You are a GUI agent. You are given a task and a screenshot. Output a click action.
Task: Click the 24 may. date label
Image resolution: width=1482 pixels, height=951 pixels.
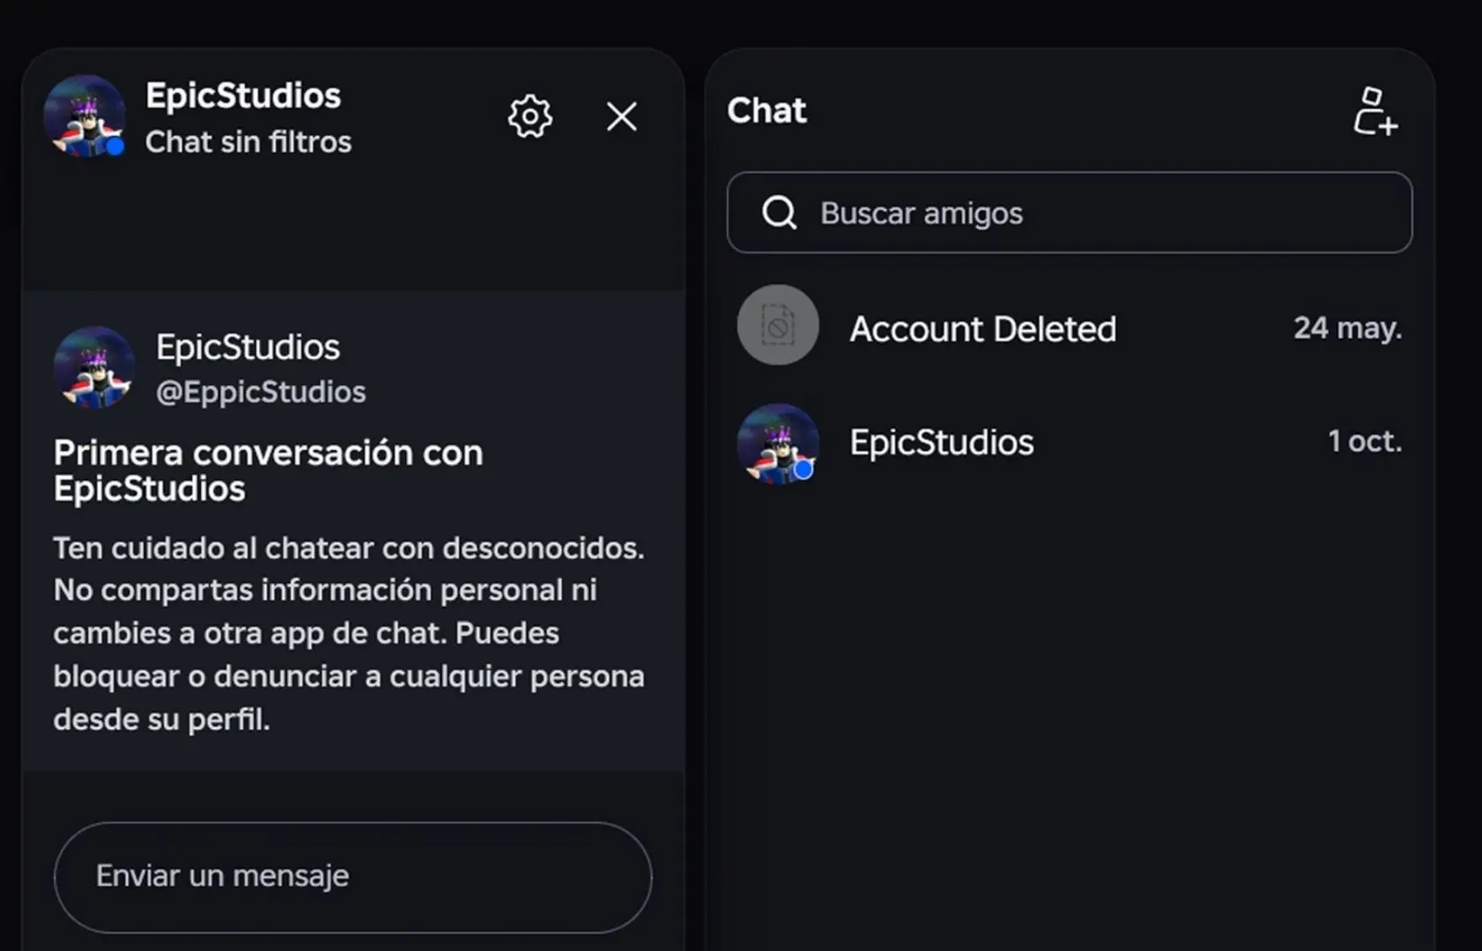coord(1347,328)
